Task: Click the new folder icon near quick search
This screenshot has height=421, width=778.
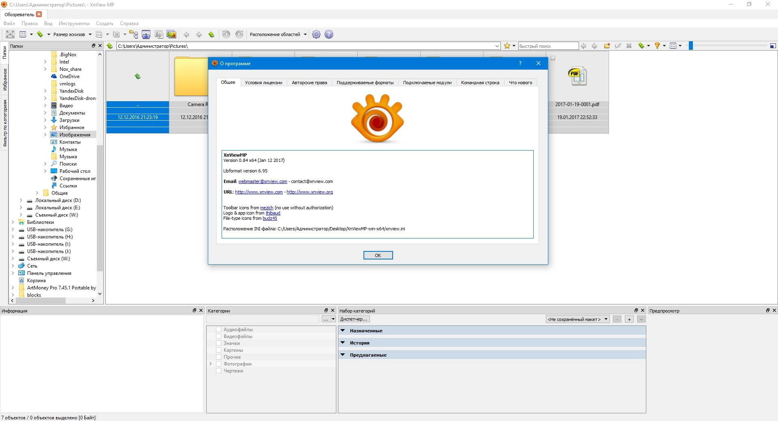Action: [x=607, y=46]
